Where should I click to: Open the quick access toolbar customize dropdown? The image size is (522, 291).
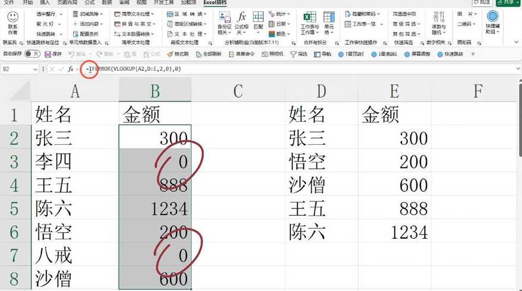coord(473,54)
